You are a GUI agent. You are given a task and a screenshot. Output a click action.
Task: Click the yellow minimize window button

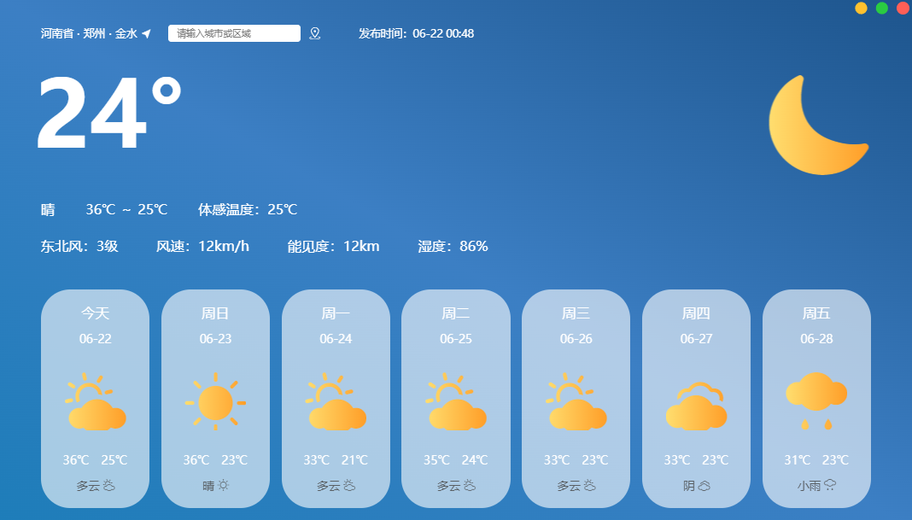(861, 9)
